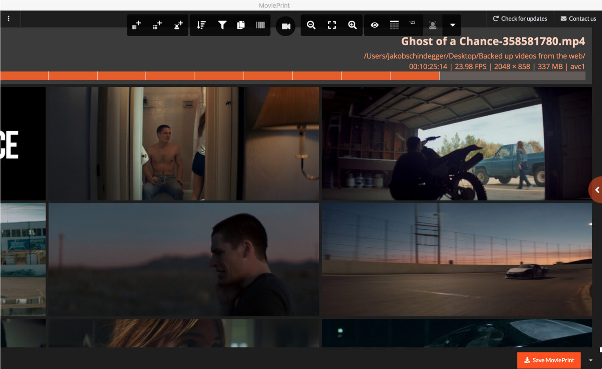602x369 pixels.
Task: Click the Ghost of a Chance-358581780.mp4 title
Action: pyautogui.click(x=493, y=41)
